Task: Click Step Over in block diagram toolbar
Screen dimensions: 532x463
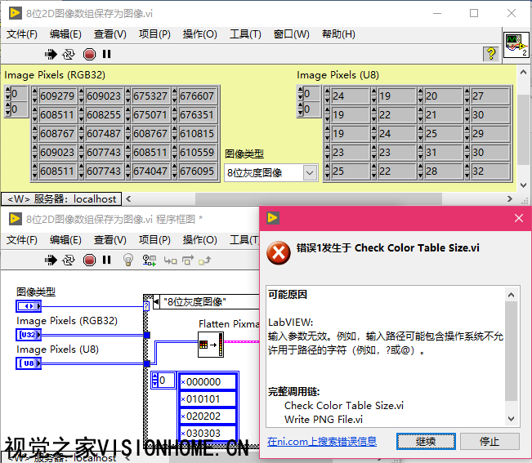Action: click(x=188, y=260)
